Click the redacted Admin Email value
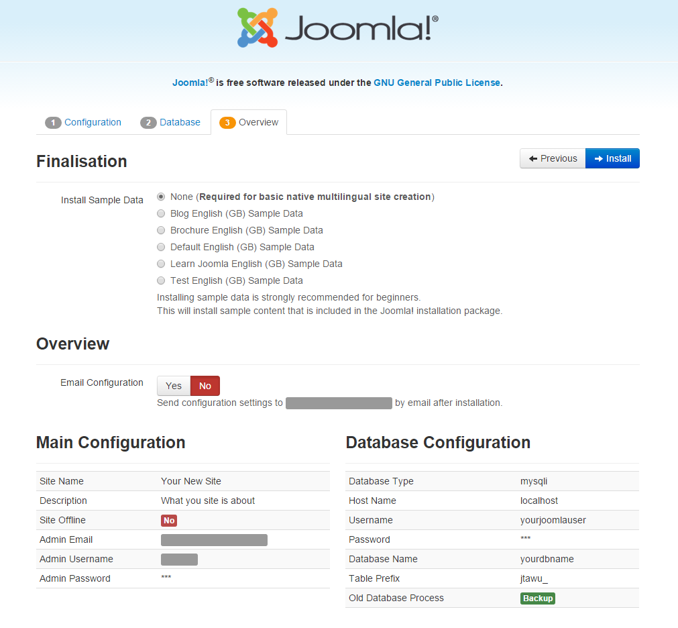This screenshot has height=628, width=678. [214, 539]
